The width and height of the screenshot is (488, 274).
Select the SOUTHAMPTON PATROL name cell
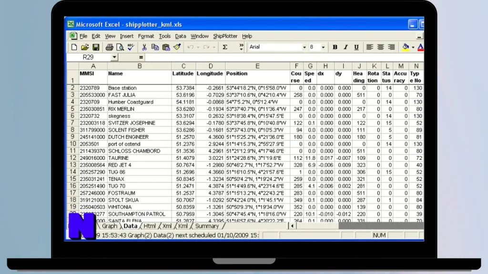click(x=139, y=214)
